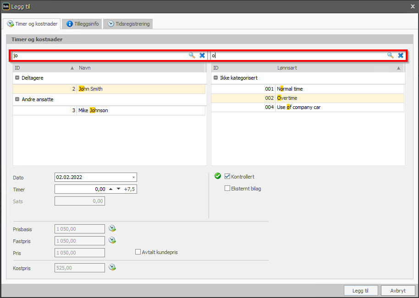
Task: Clear the employee search with blue X
Action: 202,55
